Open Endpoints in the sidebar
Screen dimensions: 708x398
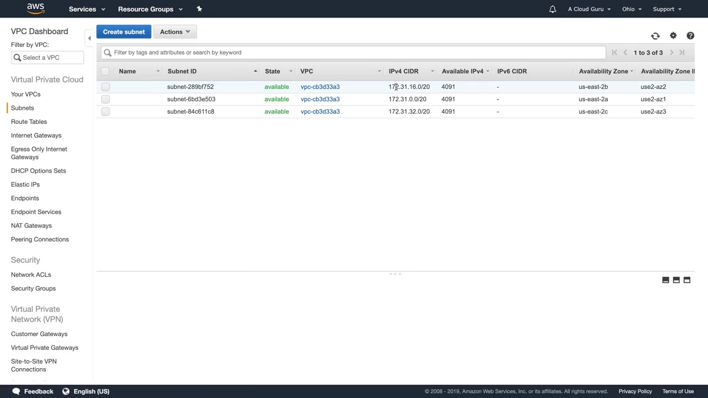[x=25, y=198]
